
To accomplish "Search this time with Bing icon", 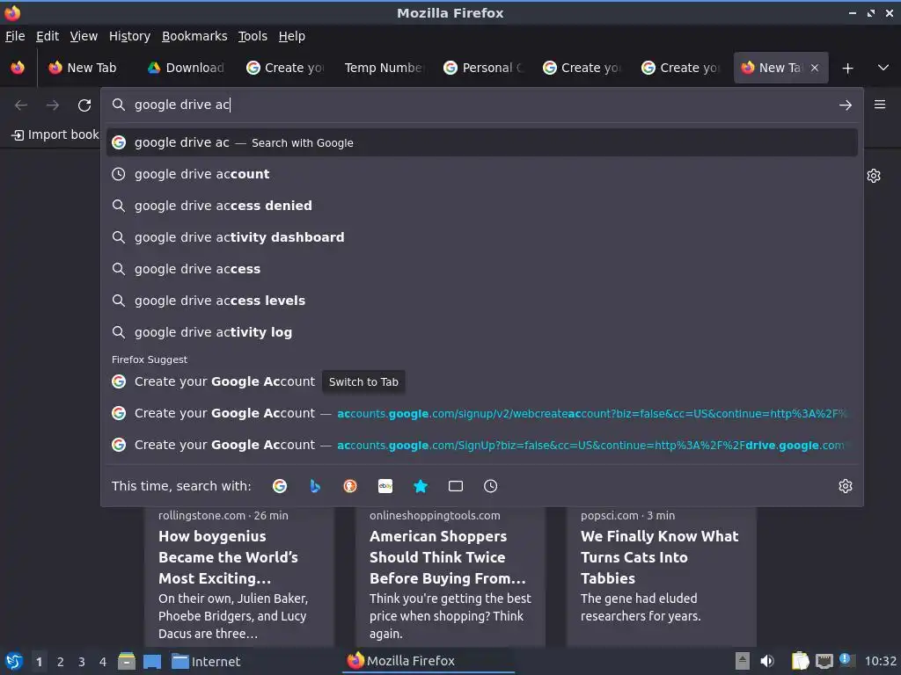I will [x=315, y=486].
